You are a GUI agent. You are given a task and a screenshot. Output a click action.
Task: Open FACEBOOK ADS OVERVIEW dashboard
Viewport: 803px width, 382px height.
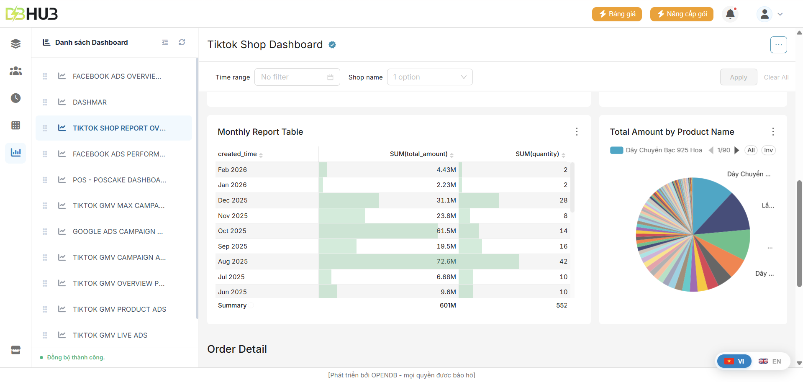pos(117,76)
